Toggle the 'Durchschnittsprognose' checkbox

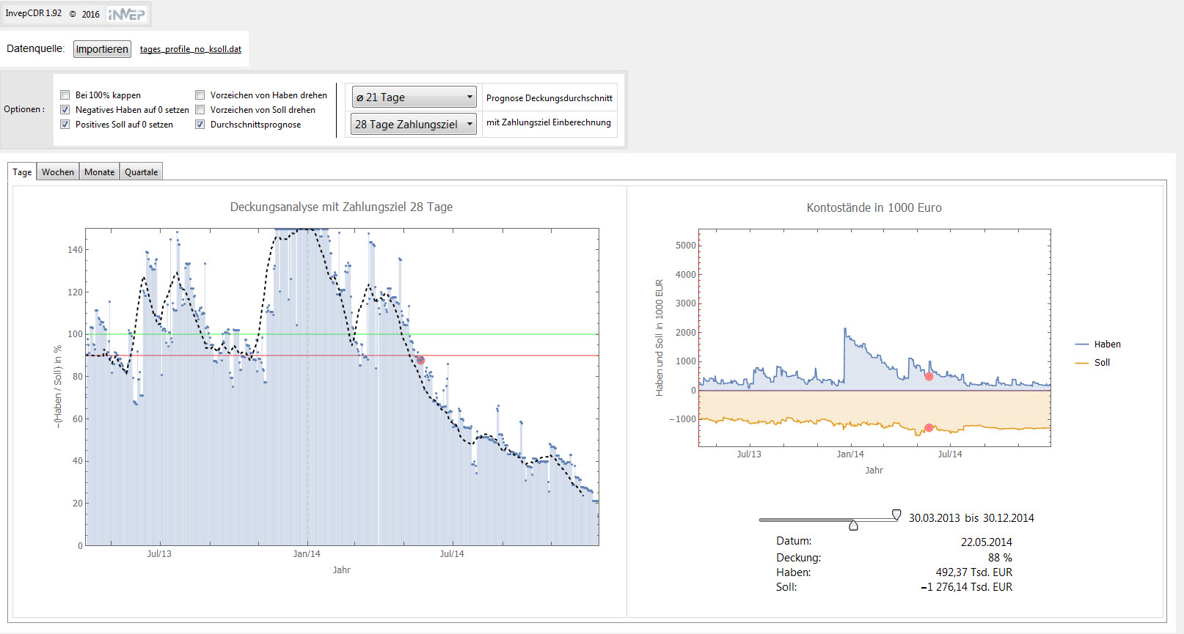[x=200, y=125]
